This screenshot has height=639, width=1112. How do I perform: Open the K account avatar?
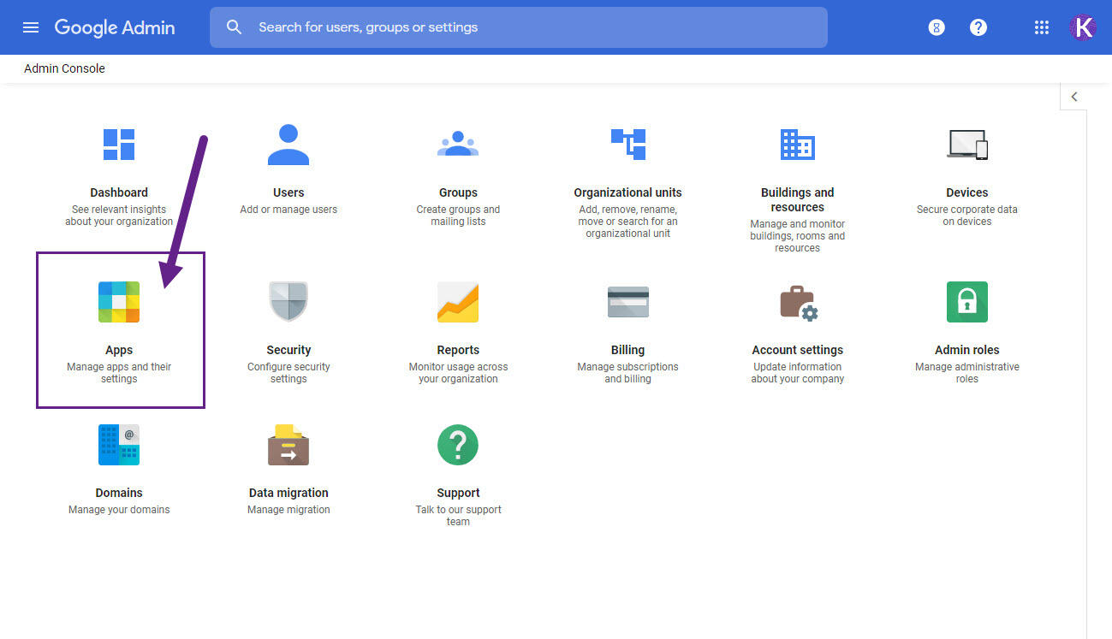[1084, 27]
